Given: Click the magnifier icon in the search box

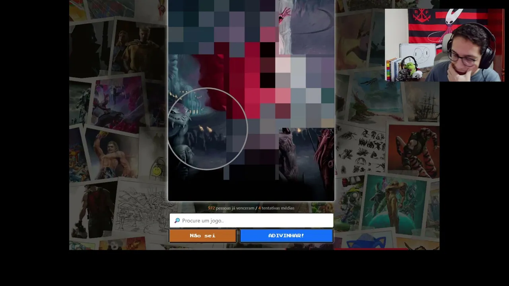Looking at the screenshot, I should [177, 220].
